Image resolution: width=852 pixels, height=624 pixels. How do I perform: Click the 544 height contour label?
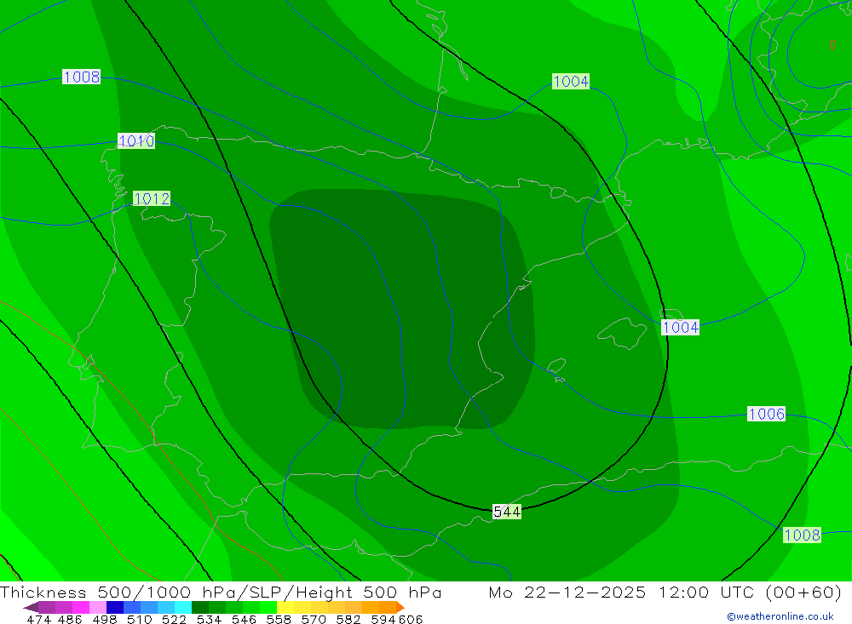tap(506, 512)
